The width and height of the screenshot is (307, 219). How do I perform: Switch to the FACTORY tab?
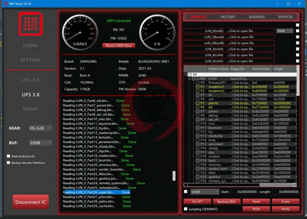click(228, 17)
